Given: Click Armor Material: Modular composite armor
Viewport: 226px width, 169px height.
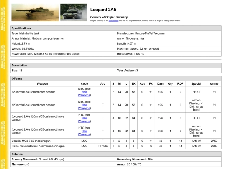Looking at the screenshot, I should point(63,38).
